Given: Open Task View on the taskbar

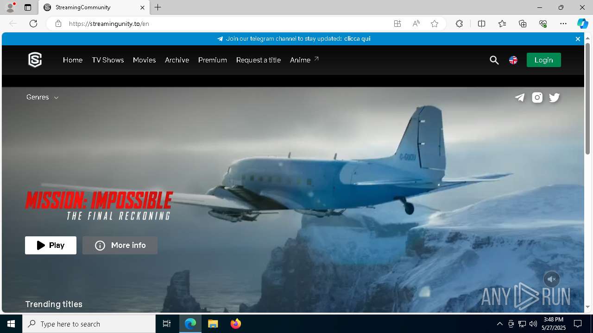Looking at the screenshot, I should click(x=167, y=324).
